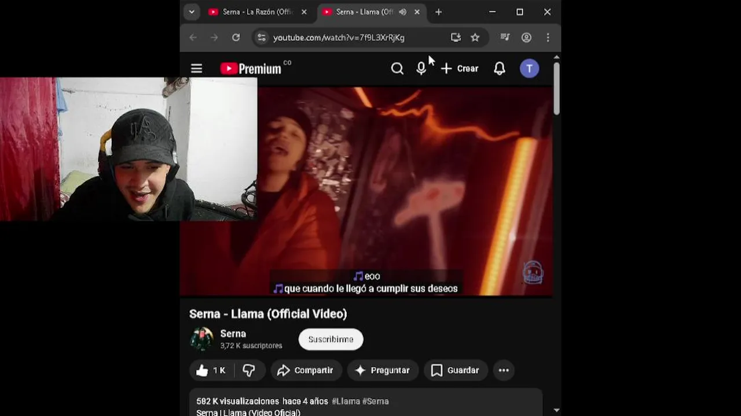Open the YouTube hamburger guide menu
The width and height of the screenshot is (741, 416).
coord(196,69)
